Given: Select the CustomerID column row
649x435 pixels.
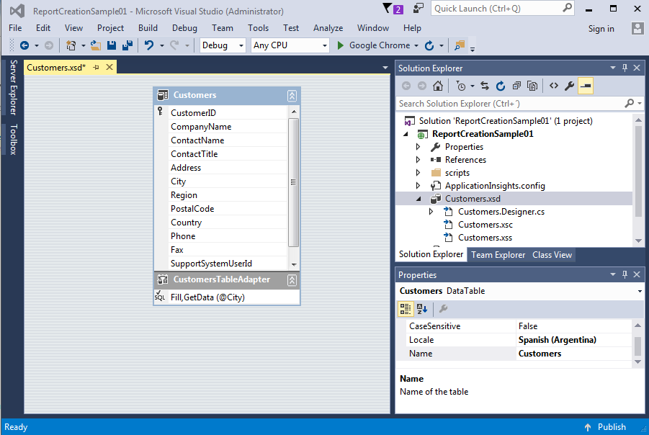Looking at the screenshot, I should (227, 112).
